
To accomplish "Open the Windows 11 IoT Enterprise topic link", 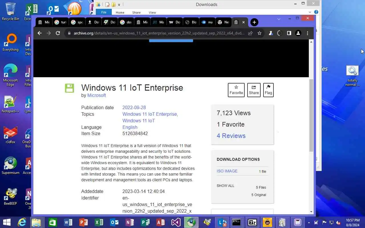I will 150,114.
